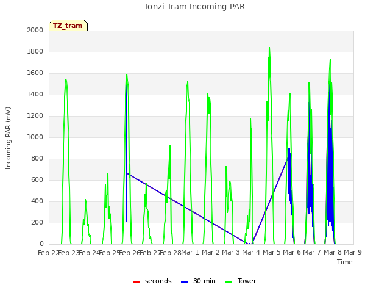Screen dimensions: 390x293
Task: Click the y-axis label Incoming PAR (mV)
Action: click(8, 138)
